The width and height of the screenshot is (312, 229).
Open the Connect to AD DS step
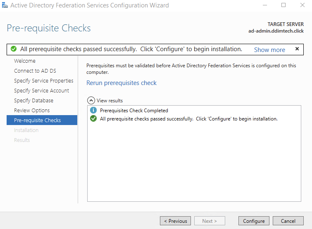pyautogui.click(x=35, y=71)
